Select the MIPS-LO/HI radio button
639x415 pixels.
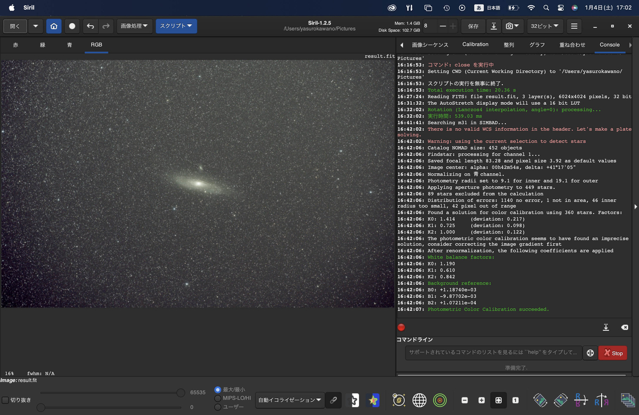click(x=217, y=398)
